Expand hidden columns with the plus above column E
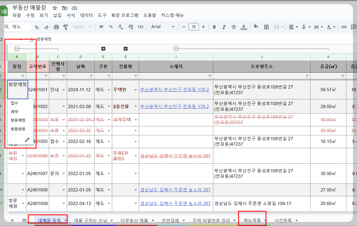The width and height of the screenshot is (357, 226). tap(103, 49)
